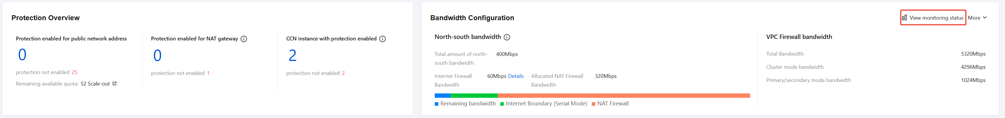The height and width of the screenshot is (118, 1005).
Task: Expand the More dropdown menu
Action: coord(977,18)
